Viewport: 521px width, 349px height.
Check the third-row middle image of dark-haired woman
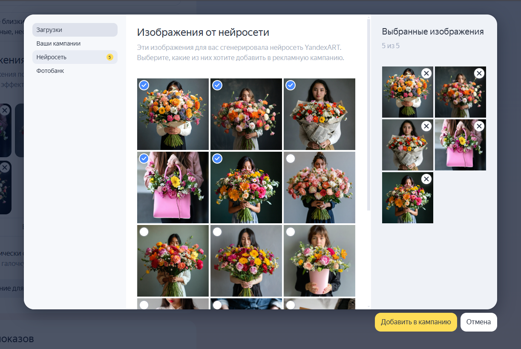217,232
